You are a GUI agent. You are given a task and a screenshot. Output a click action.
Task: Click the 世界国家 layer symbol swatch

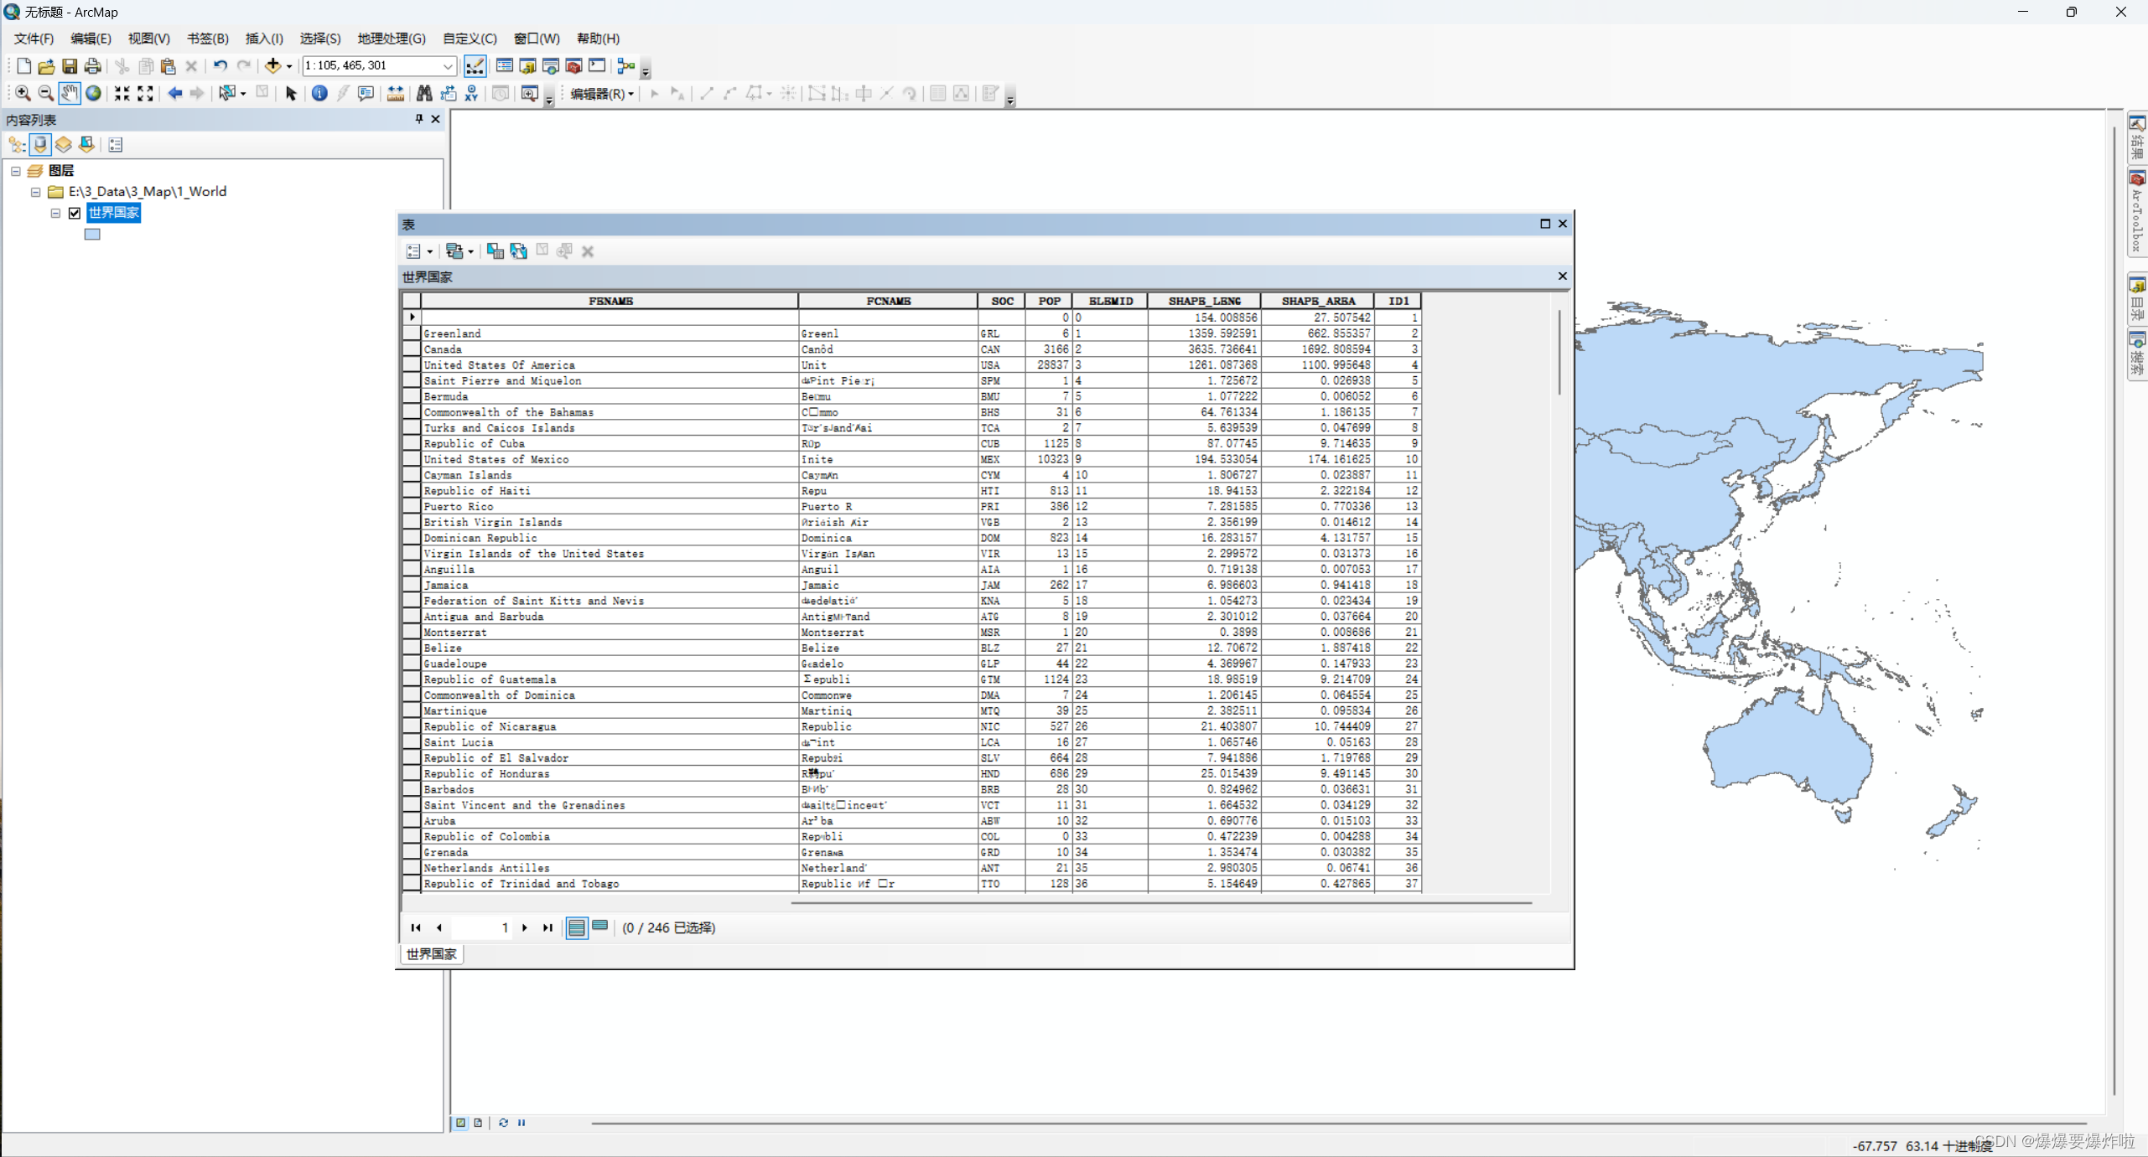(92, 235)
